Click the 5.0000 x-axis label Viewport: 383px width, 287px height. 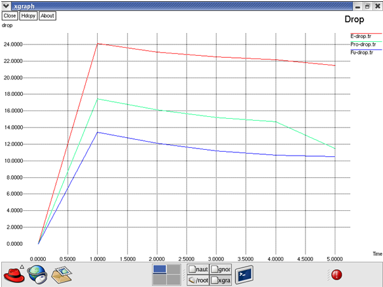335,259
